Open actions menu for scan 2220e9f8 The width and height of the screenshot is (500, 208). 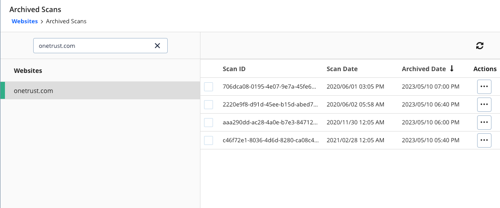[x=484, y=105]
